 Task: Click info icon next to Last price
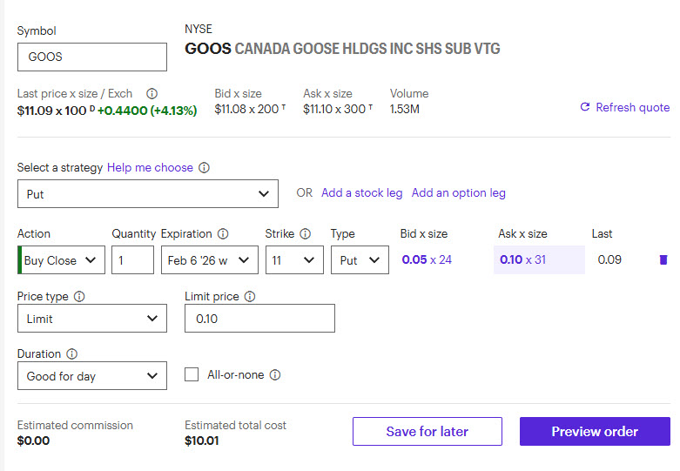[x=151, y=94]
